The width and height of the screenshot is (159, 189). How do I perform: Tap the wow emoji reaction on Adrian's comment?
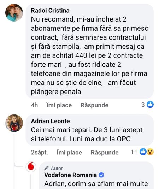(150, 152)
